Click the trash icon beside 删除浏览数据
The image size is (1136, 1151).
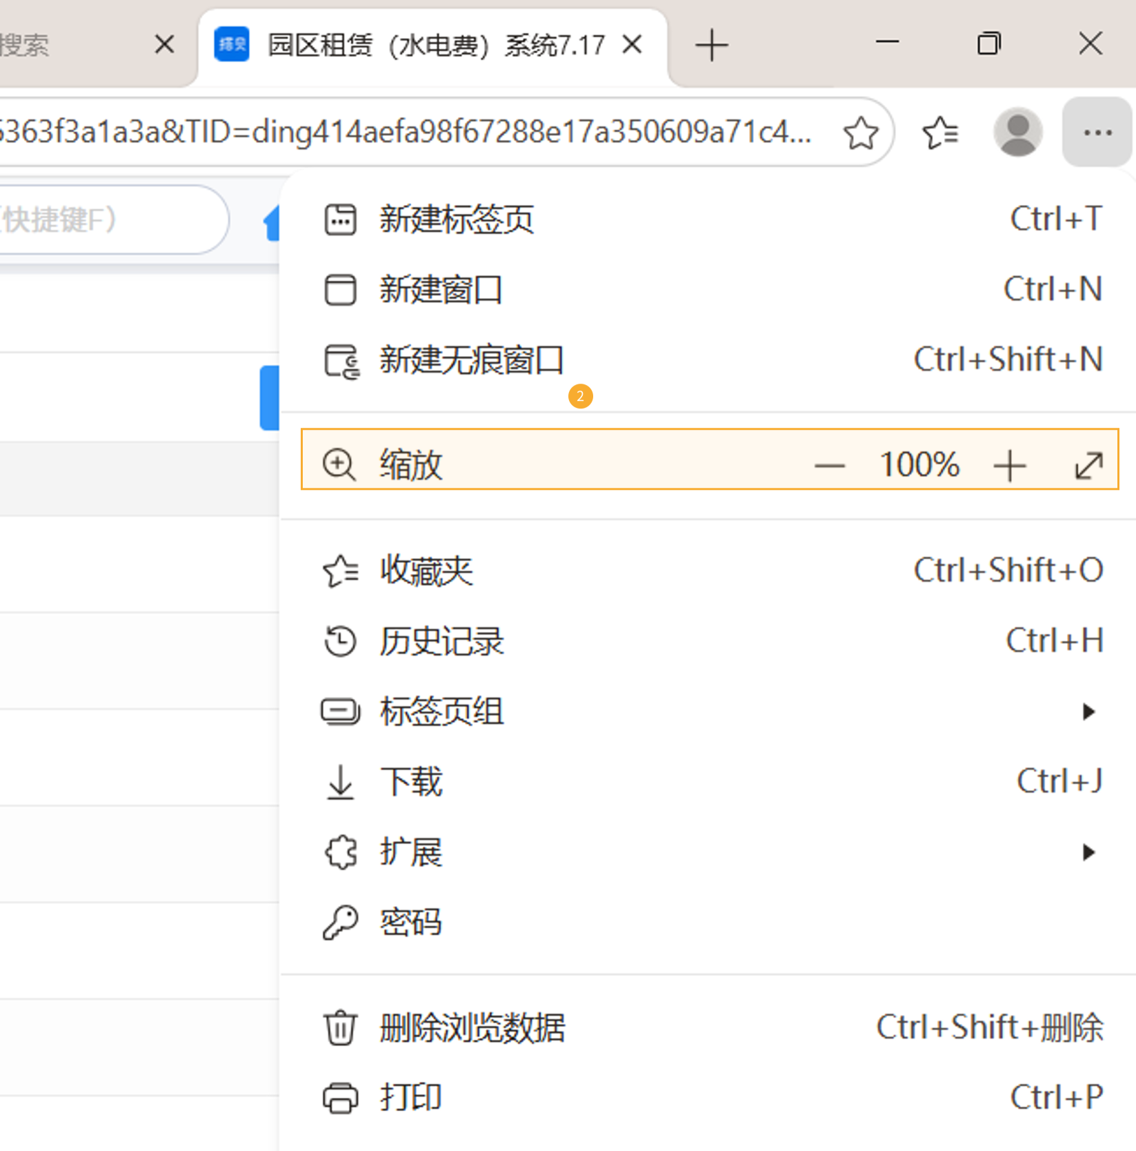click(x=340, y=1028)
